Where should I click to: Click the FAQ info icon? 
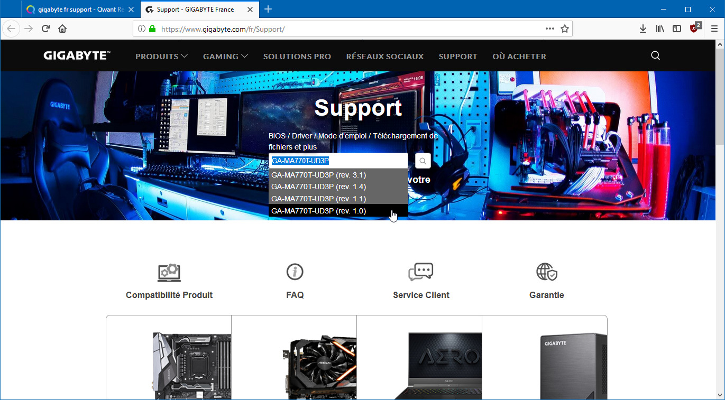click(x=295, y=272)
